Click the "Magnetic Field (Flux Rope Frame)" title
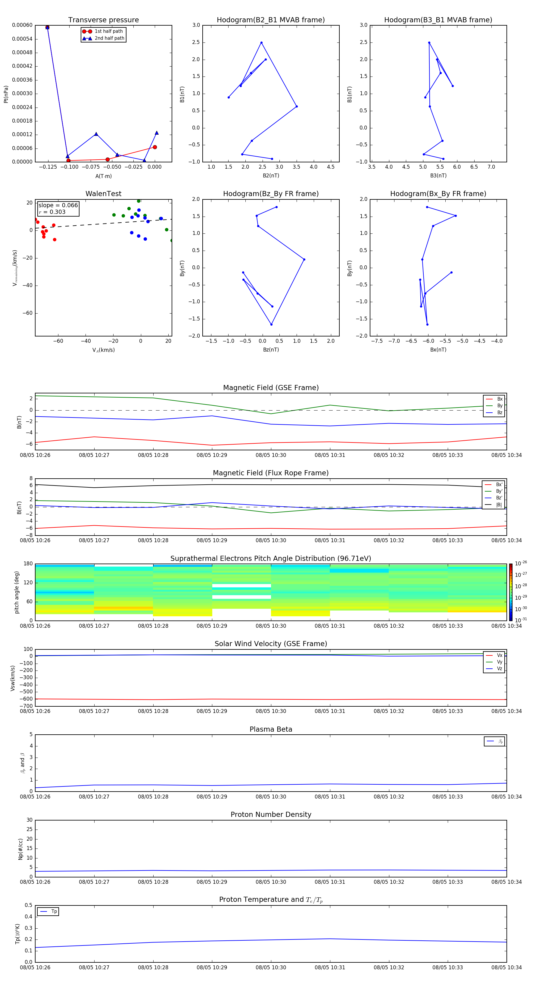The image size is (542, 994). pyautogui.click(x=271, y=473)
